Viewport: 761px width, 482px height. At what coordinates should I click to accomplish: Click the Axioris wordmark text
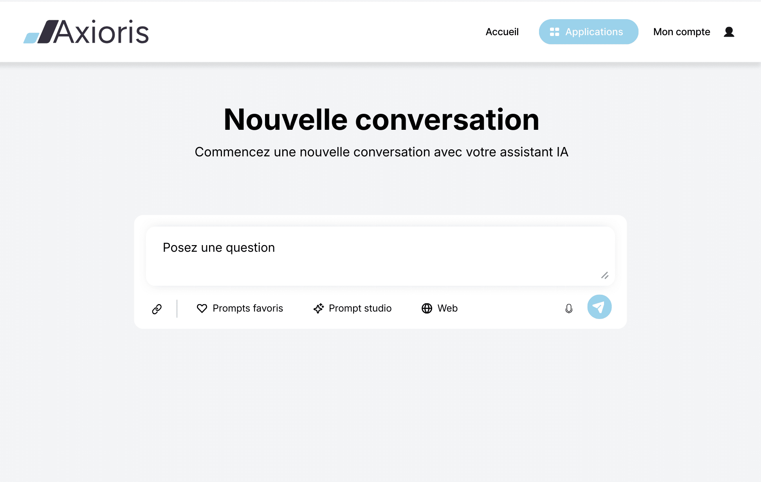pos(102,32)
